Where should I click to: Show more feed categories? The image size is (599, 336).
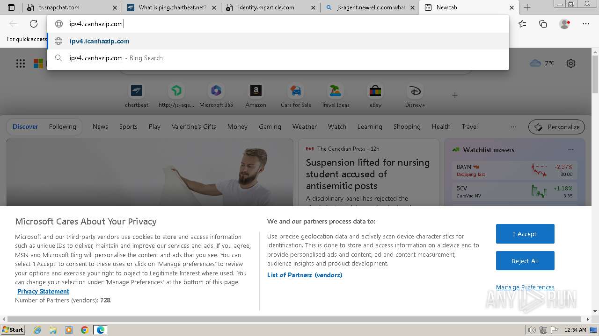[513, 127]
